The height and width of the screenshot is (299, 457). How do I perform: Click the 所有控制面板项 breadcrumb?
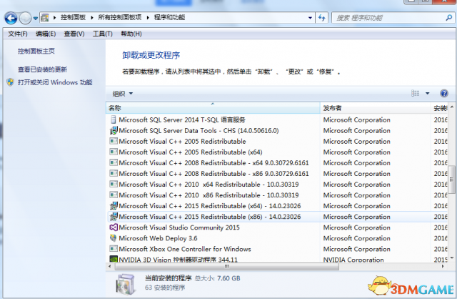pos(120,17)
